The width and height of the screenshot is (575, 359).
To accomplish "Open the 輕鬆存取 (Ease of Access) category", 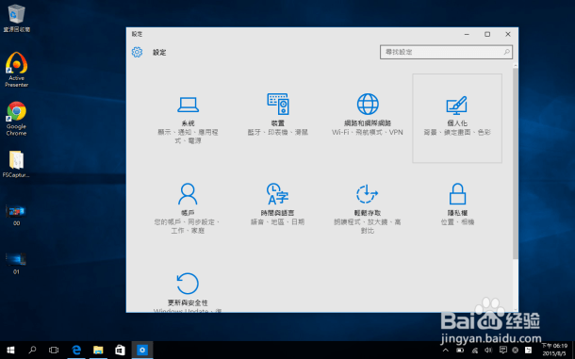I will [x=368, y=208].
